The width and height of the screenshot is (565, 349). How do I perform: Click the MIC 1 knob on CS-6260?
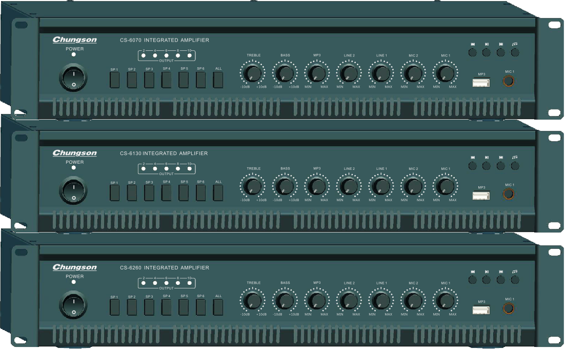446,301
